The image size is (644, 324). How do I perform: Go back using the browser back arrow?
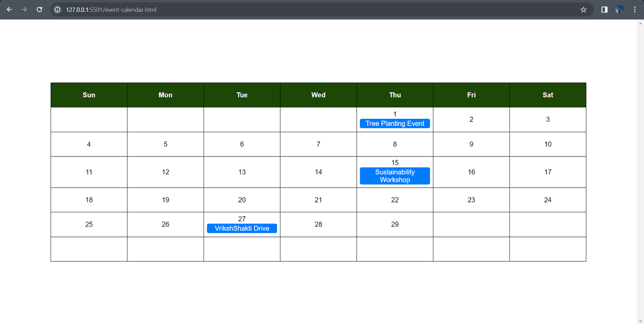pos(9,9)
